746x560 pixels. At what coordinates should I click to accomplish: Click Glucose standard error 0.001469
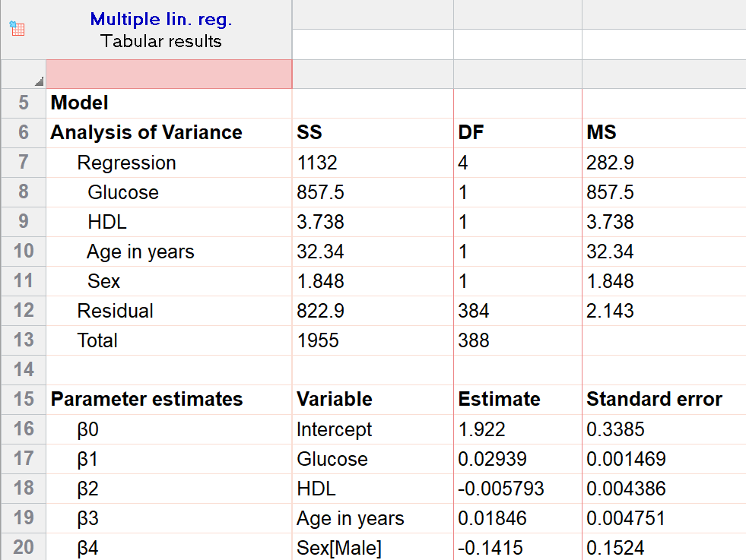[x=626, y=459]
